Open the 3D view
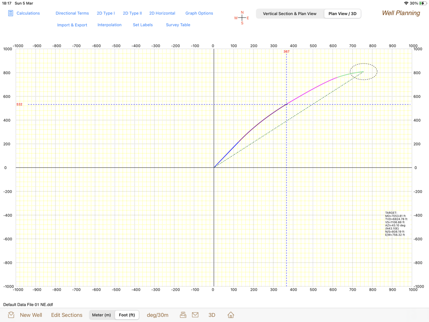 coord(212,315)
